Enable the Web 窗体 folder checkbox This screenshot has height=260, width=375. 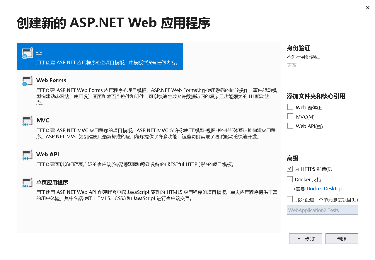coord(290,107)
